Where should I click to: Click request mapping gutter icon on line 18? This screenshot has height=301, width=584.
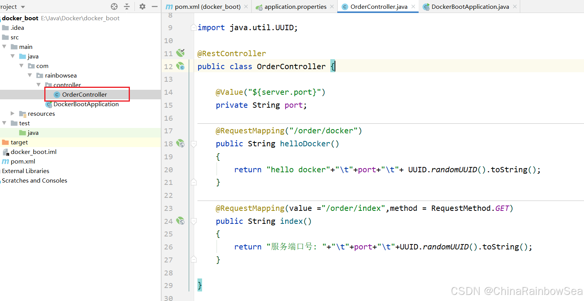coord(180,144)
